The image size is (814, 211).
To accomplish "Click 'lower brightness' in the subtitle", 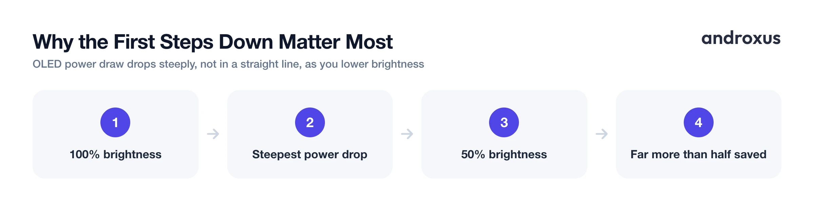I will click(383, 64).
